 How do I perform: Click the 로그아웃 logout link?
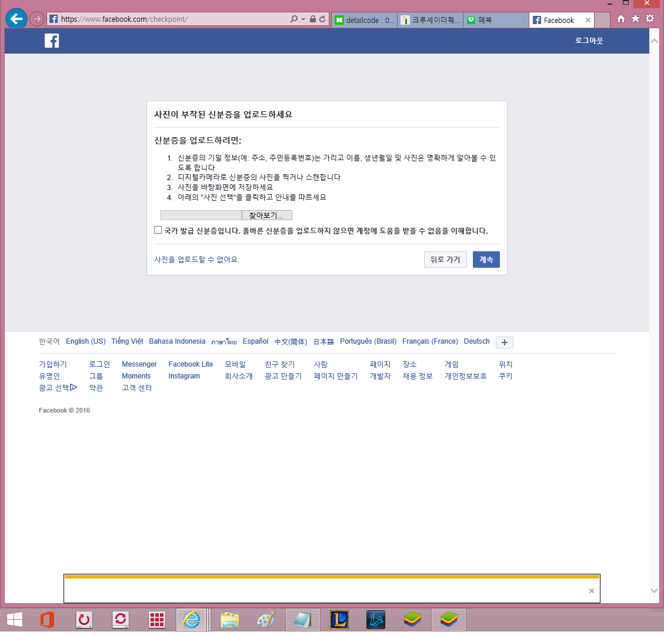coord(589,41)
